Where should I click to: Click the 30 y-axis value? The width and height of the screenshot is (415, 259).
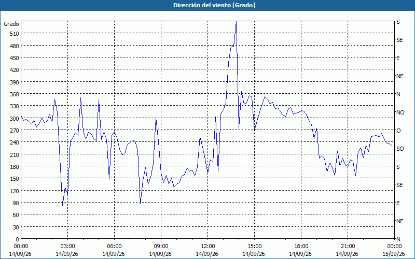(16, 227)
